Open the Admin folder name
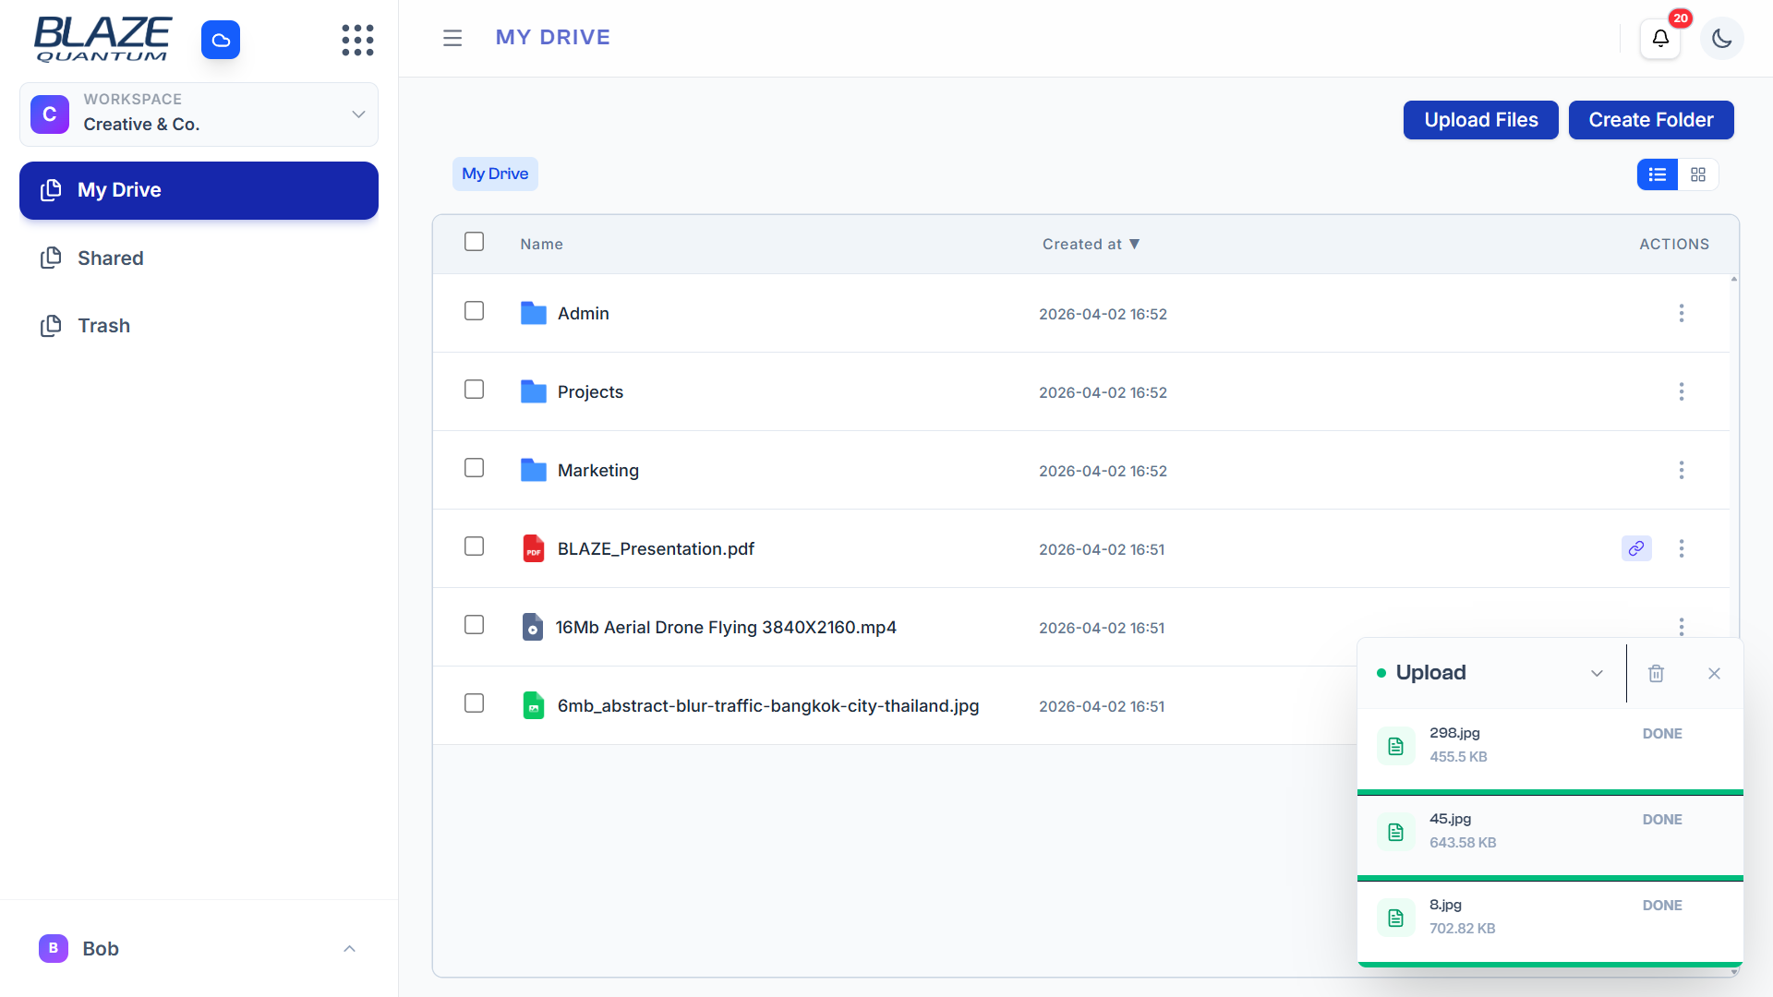1773x997 pixels. tap(584, 313)
